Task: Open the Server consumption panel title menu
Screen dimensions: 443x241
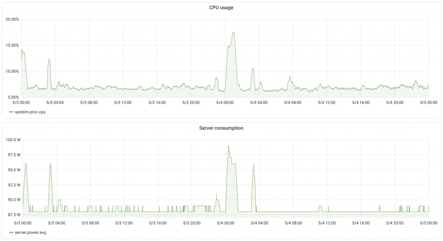Action: [221, 128]
